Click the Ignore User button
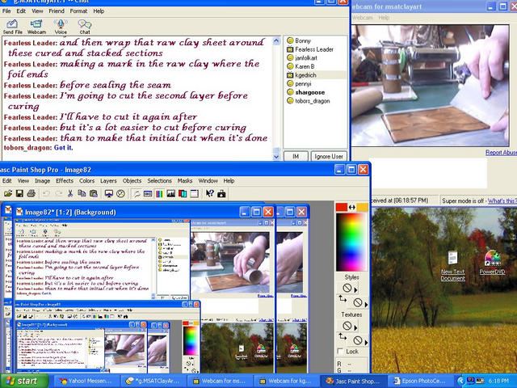The width and height of the screenshot is (517, 388). [329, 156]
